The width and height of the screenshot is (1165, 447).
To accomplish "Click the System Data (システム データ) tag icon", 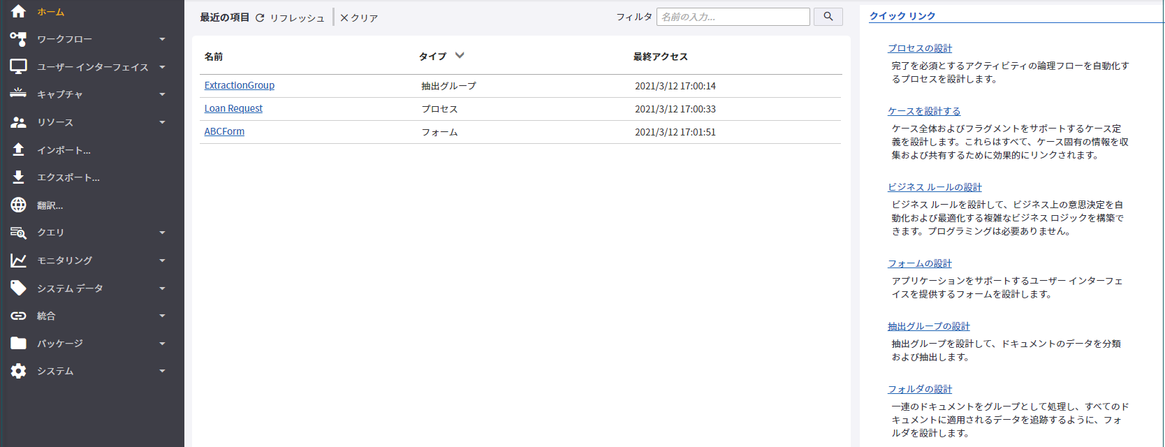I will click(x=18, y=288).
